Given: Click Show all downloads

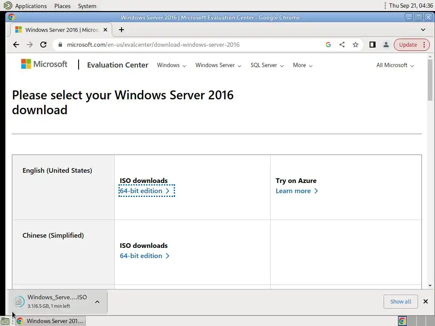Looking at the screenshot, I should point(400,302).
